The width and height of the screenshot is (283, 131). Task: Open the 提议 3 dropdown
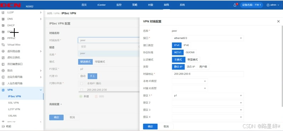coord(208,110)
